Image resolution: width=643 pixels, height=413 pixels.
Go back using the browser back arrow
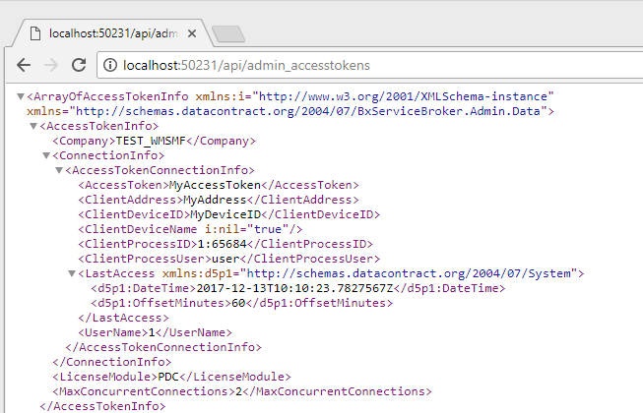pyautogui.click(x=24, y=65)
